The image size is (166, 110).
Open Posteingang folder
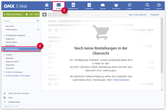point(11,29)
